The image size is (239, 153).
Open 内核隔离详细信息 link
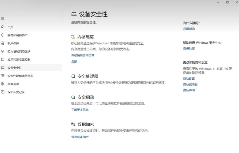pos(83,55)
